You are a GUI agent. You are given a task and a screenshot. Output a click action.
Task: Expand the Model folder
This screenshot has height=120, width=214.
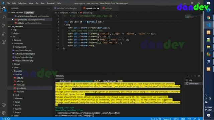pos(17,64)
